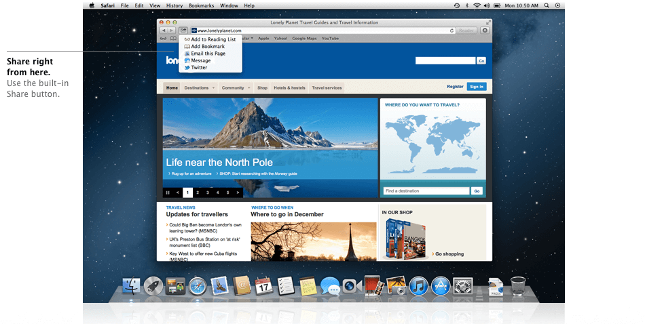Open Contacts address book in the Dock
645x324 pixels.
coord(242,286)
